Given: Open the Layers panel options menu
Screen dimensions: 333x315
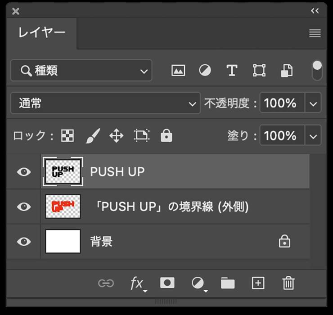Looking at the screenshot, I should click(315, 33).
